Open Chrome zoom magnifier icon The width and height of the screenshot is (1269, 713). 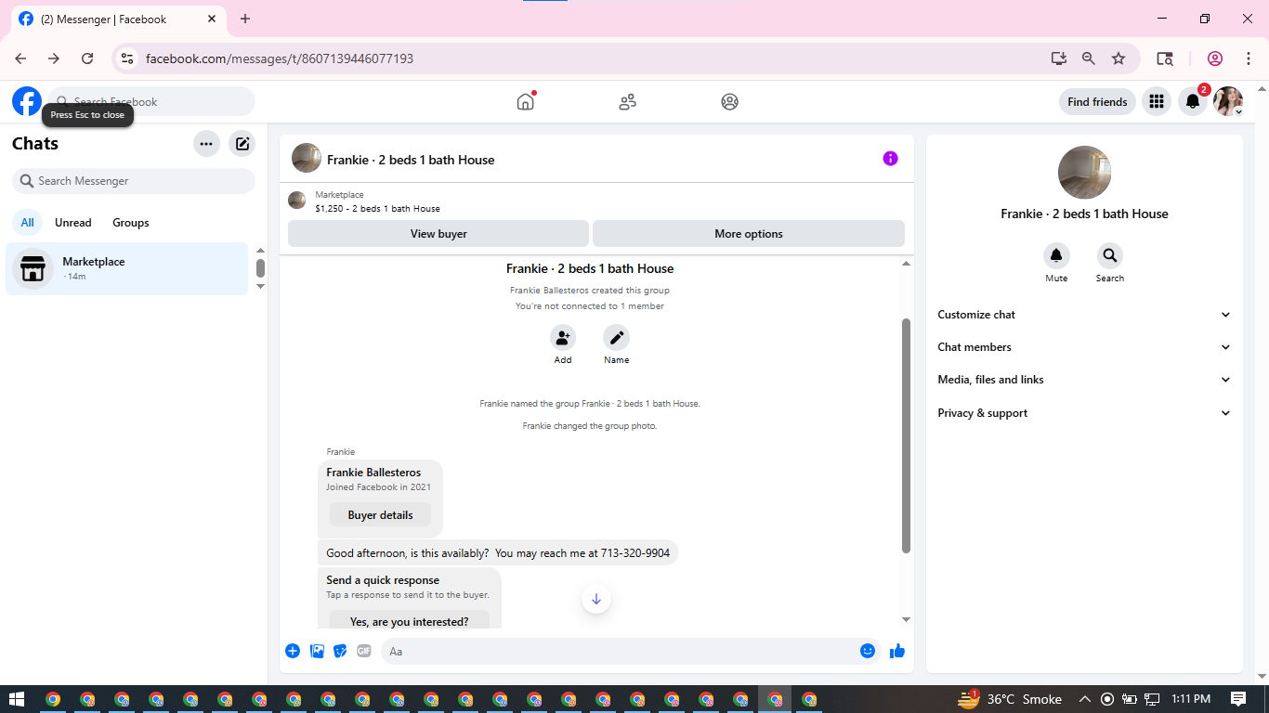pos(1089,58)
